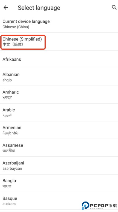Choose Basque euskara language
The height and width of the screenshot is (212, 118).
[59, 201]
